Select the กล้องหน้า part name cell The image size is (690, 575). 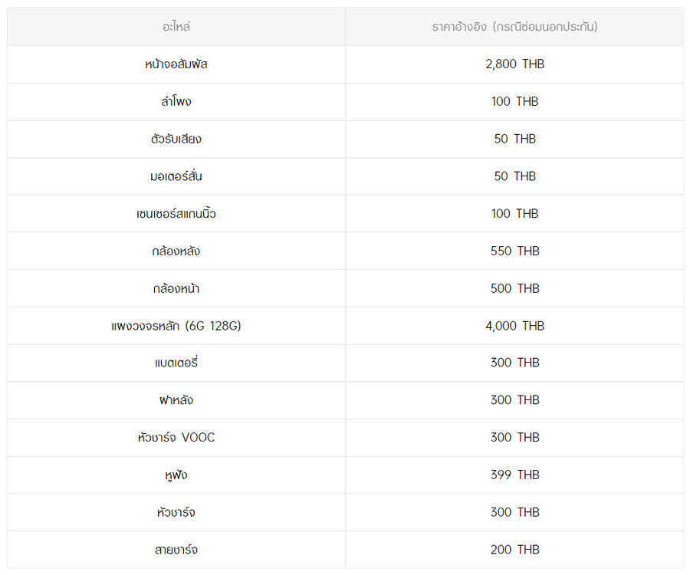pos(176,289)
